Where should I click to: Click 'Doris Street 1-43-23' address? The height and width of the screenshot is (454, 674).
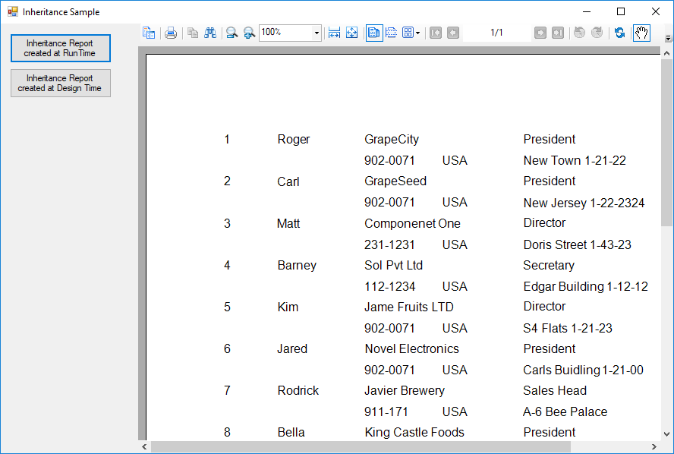click(x=578, y=244)
